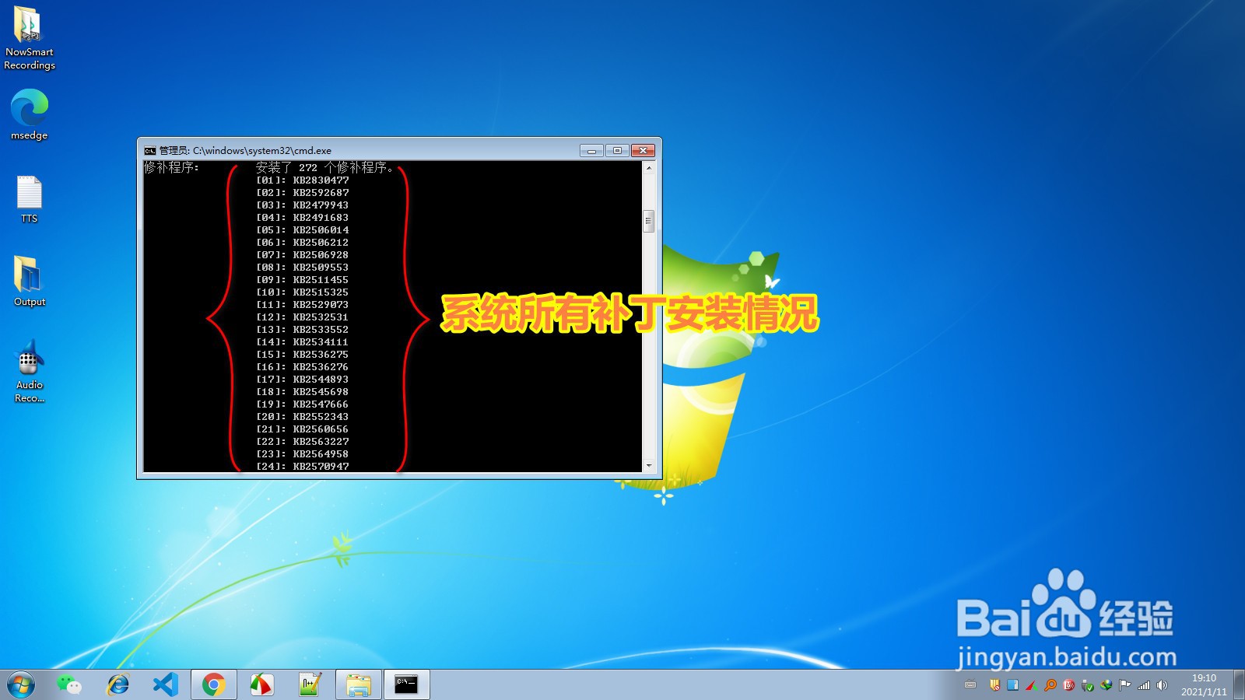Screen dimensions: 1245x700
Task: Click the line [16]: KB2536276
Action: pyautogui.click(x=303, y=367)
